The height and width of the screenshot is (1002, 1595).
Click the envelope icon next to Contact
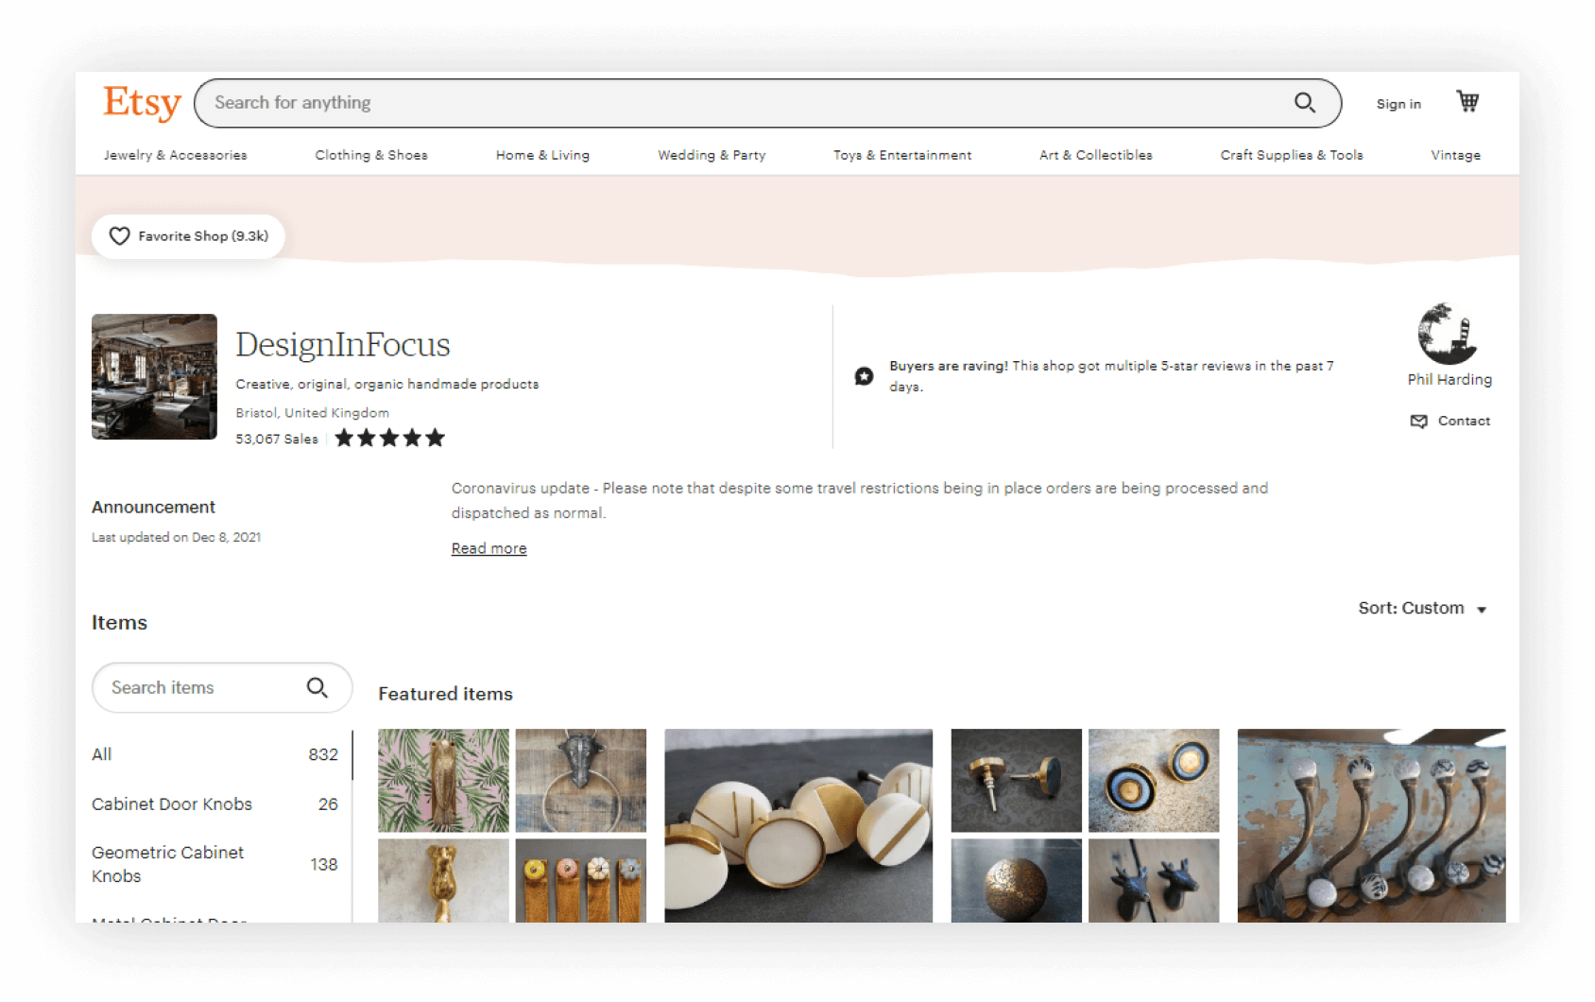1419,422
